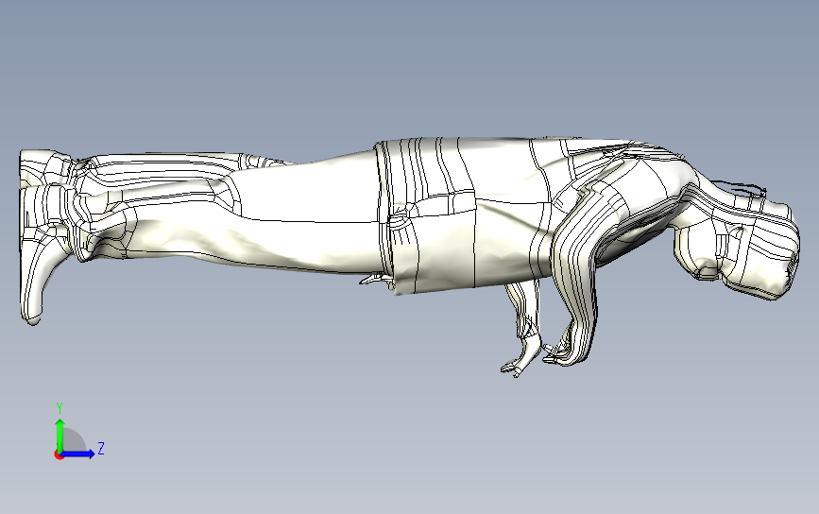The width and height of the screenshot is (819, 514).
Task: Click the Y axis label text
Action: (x=60, y=408)
